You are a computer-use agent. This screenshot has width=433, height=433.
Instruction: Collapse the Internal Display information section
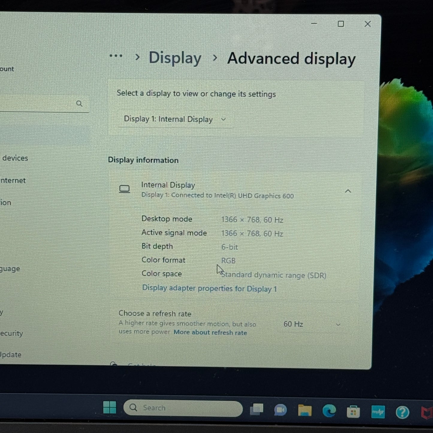348,191
